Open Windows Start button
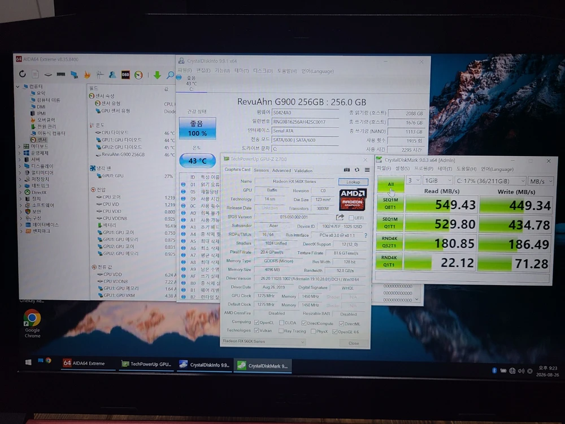Viewport: 565px width, 424px height. click(28, 362)
